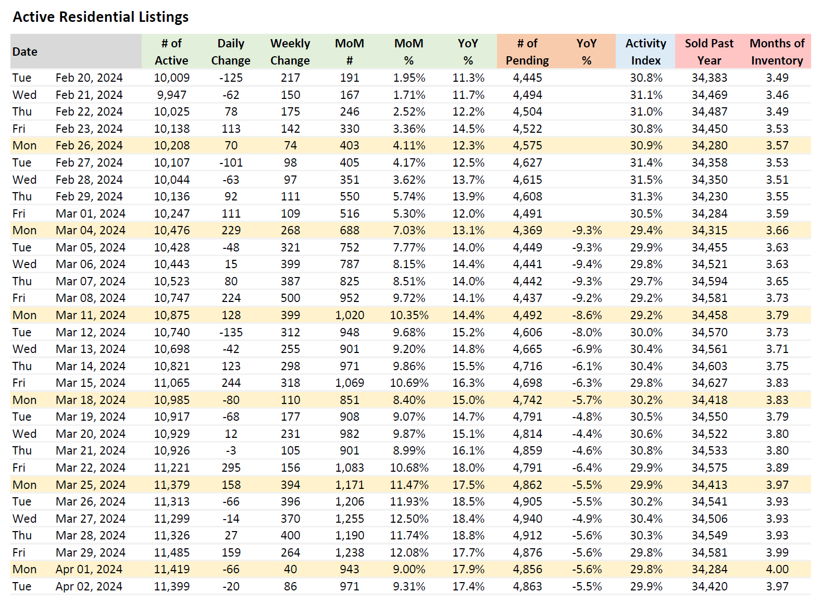This screenshot has width=821, height=605.
Task: Select the Sold Past Year header
Action: click(709, 52)
